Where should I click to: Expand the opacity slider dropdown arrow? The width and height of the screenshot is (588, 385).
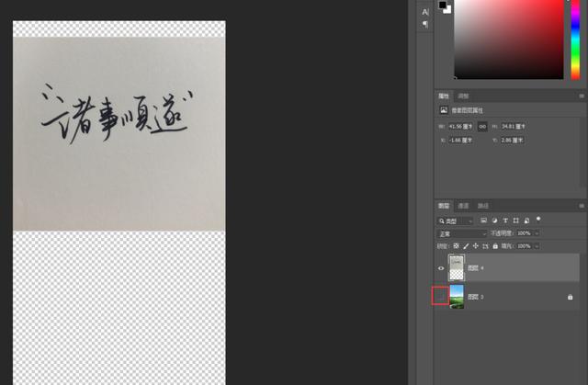point(537,233)
